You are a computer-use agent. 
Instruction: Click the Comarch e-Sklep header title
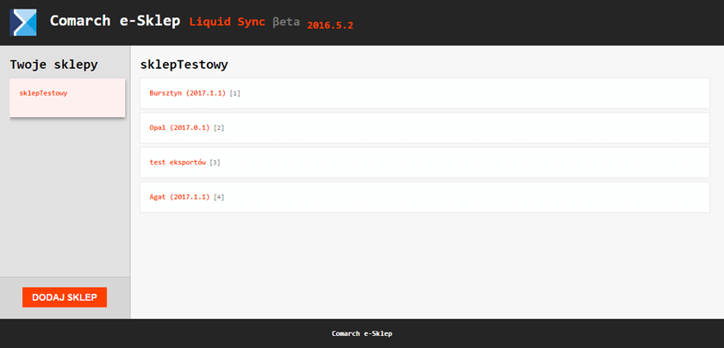[x=115, y=21]
